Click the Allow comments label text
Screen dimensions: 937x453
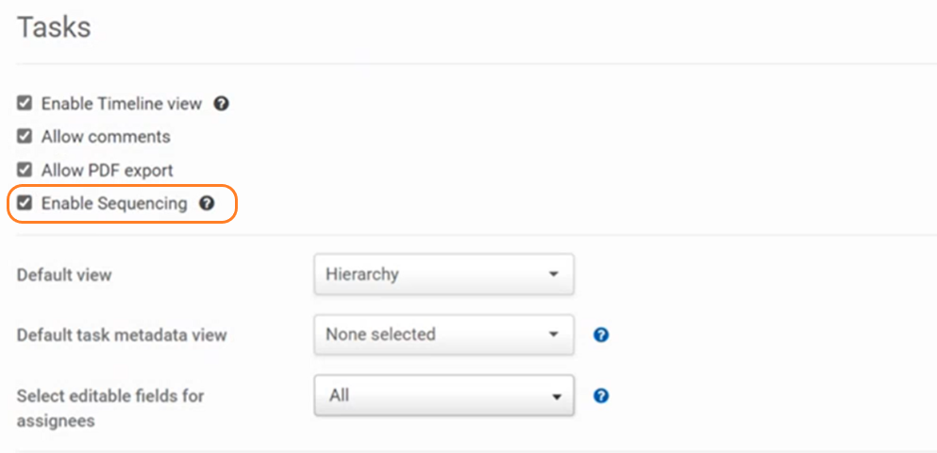click(x=106, y=137)
